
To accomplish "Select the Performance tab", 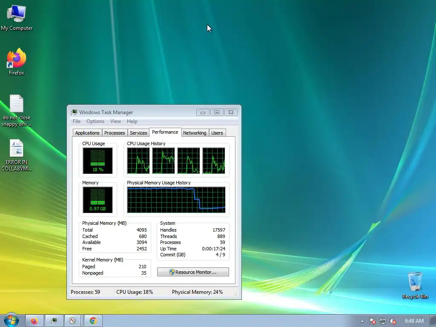I will 165,132.
